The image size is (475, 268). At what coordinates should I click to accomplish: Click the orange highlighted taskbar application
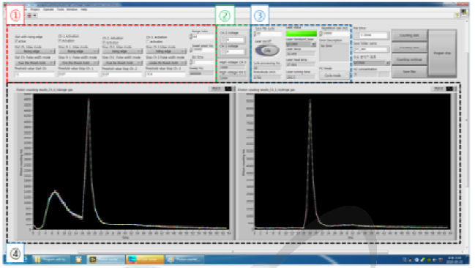[x=145, y=259]
